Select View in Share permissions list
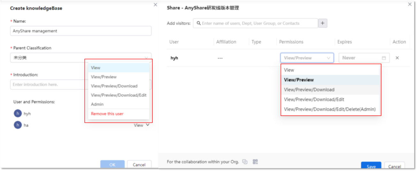The width and height of the screenshot is (417, 171). 331,70
